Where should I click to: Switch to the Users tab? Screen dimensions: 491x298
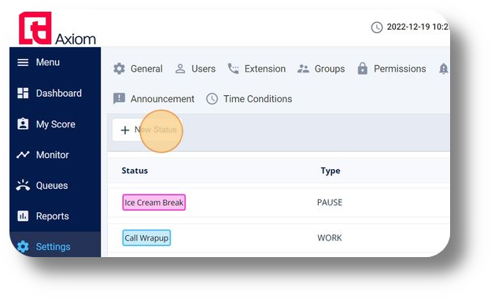coord(195,68)
